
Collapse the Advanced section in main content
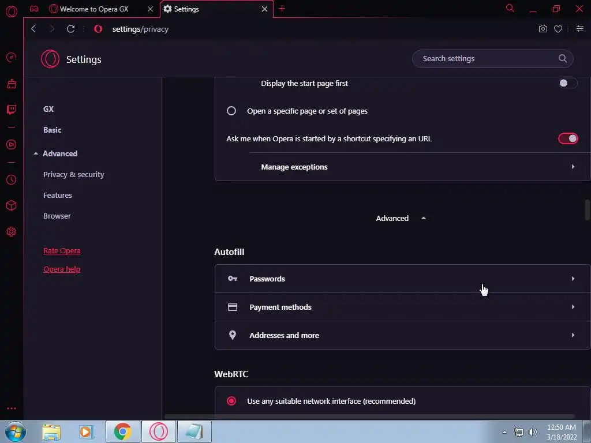(401, 218)
